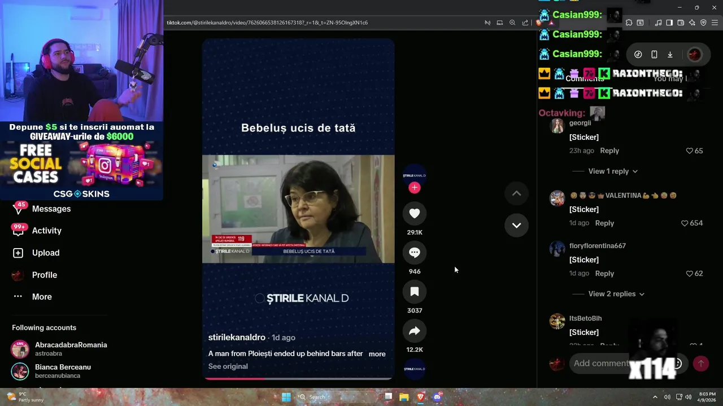Expand video description with 'more'
The image size is (723, 406).
coord(377,354)
